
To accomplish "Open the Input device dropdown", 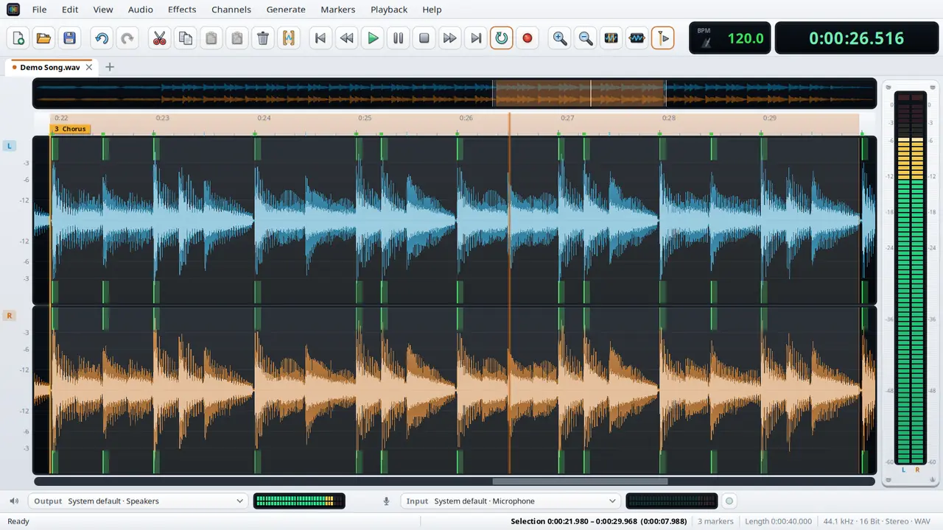I will tap(511, 501).
